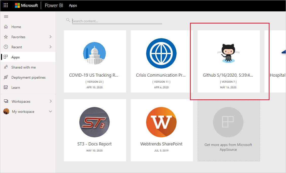
Task: Open Crisis Communication Pr... app title
Action: (x=161, y=75)
